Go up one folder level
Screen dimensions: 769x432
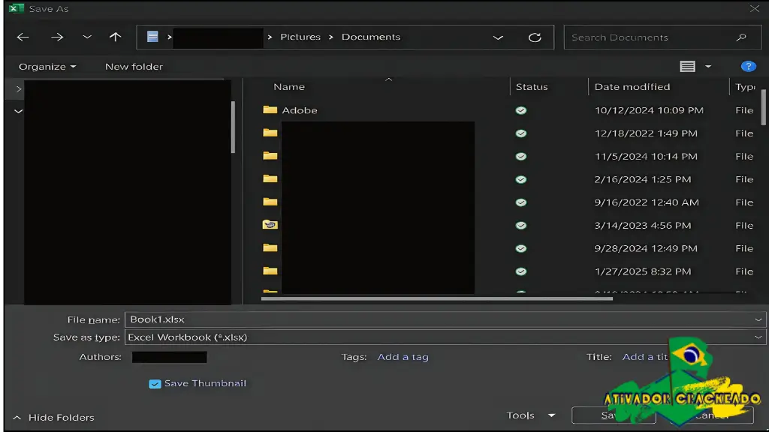[x=115, y=37]
